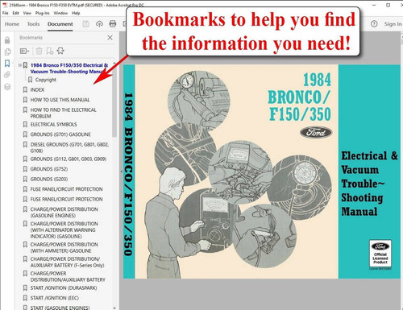The height and width of the screenshot is (310, 403).
Task: Click the Print icon in toolbar
Action: click(x=113, y=24)
